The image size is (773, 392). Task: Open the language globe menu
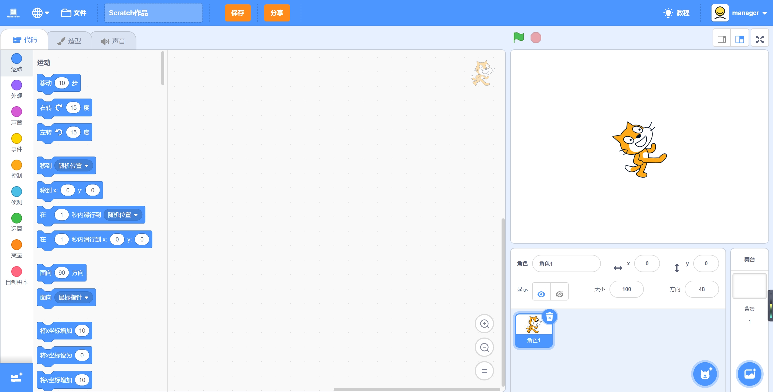tap(41, 13)
